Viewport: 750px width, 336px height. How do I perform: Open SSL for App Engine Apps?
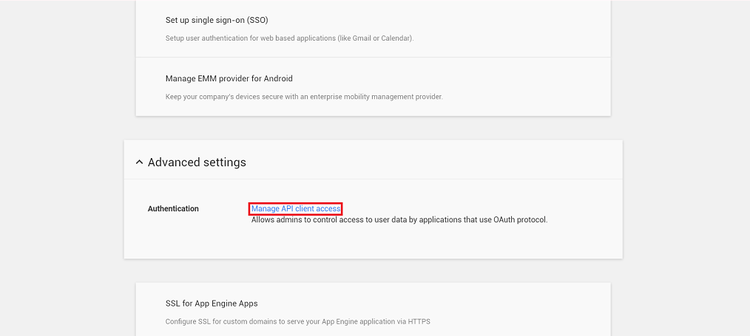[212, 304]
